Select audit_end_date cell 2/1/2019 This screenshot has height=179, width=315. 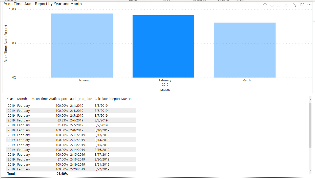pos(77,106)
